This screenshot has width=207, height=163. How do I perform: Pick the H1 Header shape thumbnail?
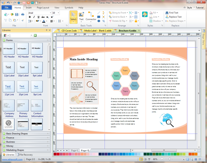point(9,49)
